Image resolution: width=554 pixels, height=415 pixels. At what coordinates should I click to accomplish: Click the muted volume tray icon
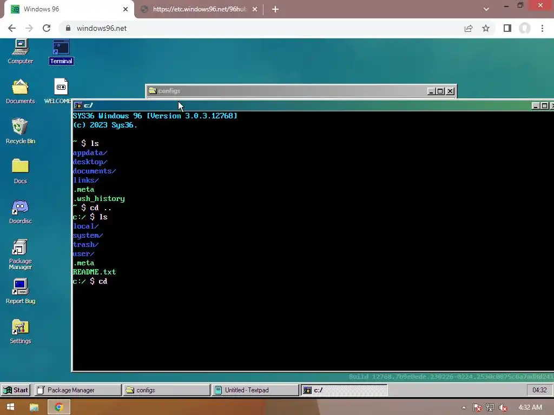click(x=503, y=407)
